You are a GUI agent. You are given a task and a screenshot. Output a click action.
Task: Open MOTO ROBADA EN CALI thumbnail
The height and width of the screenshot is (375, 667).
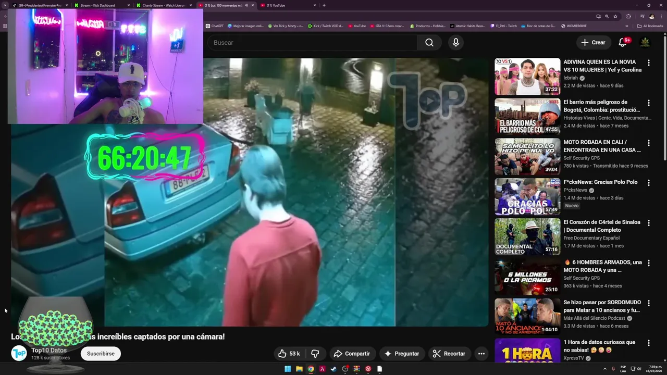point(527,156)
